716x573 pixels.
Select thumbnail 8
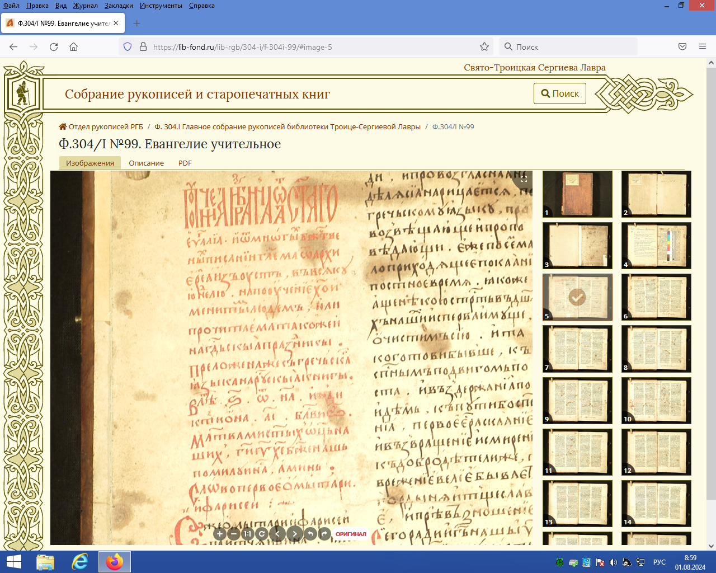tap(656, 349)
